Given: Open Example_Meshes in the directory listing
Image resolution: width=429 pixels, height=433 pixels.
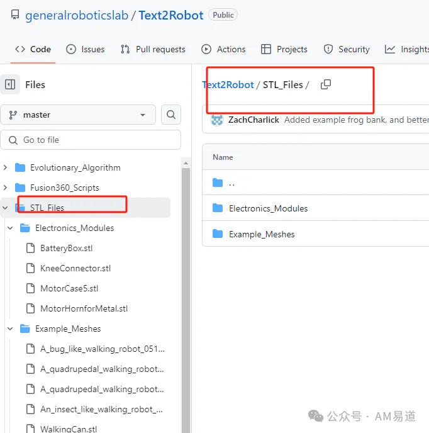Looking at the screenshot, I should (x=262, y=235).
